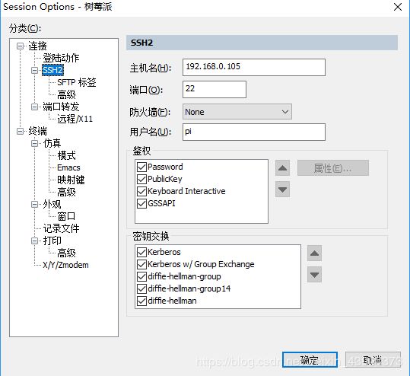This screenshot has width=410, height=376.
Task: Select 终端 category label
Action: coord(37,131)
